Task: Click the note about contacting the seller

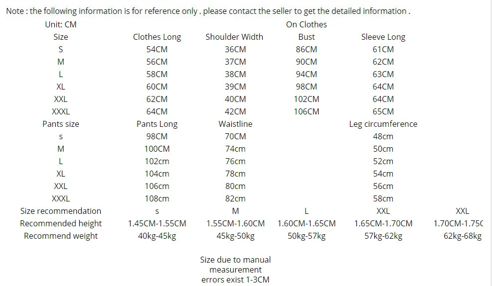Action: pos(208,11)
